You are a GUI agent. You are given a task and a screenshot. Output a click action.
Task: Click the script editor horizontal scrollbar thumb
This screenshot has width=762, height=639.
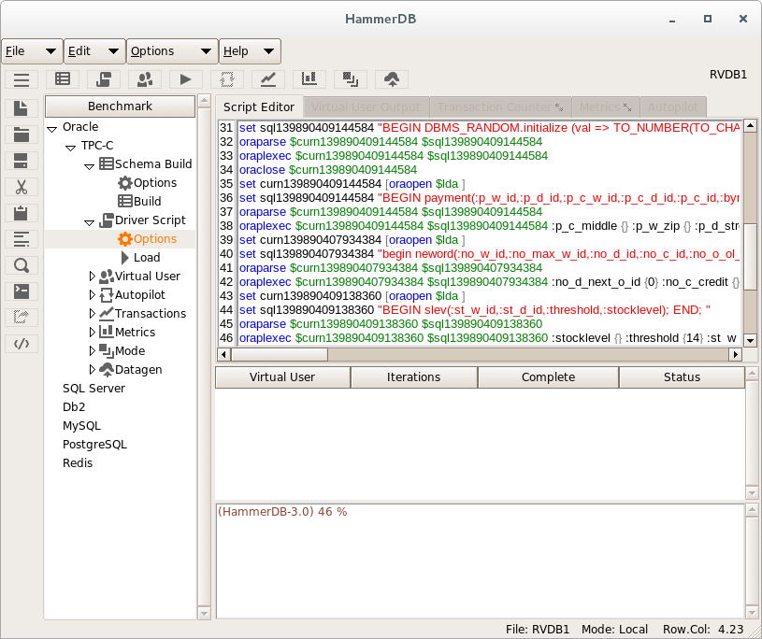click(x=280, y=354)
